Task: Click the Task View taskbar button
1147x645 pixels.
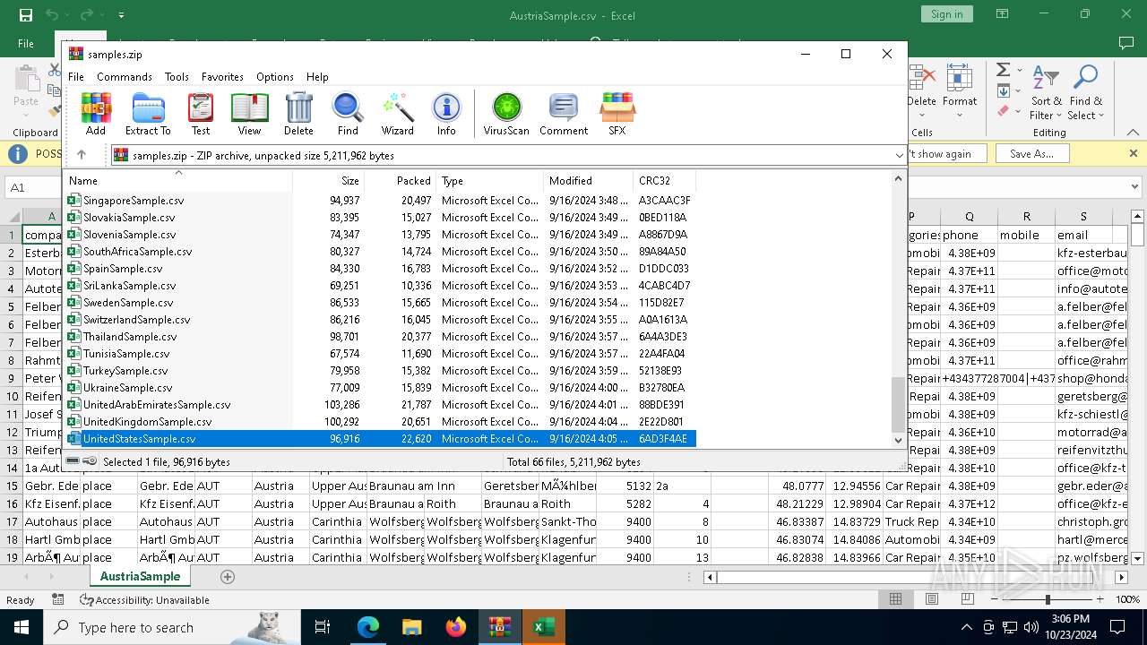Action: tap(323, 627)
